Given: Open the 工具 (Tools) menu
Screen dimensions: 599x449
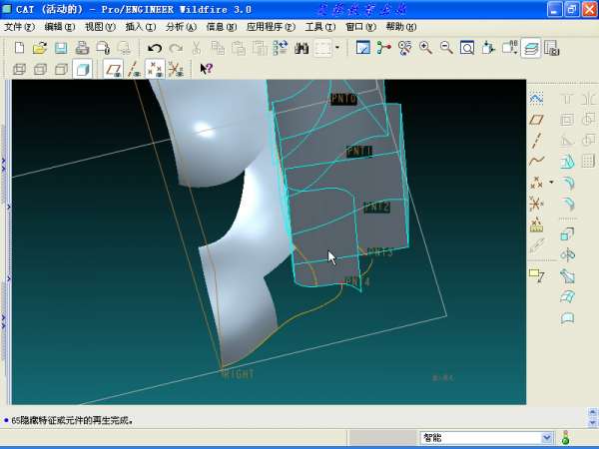Looking at the screenshot, I should [319, 27].
